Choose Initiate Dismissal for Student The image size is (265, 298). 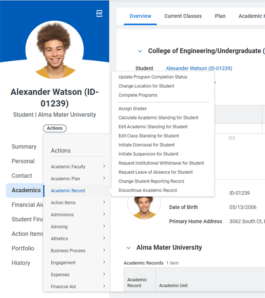[146, 145]
